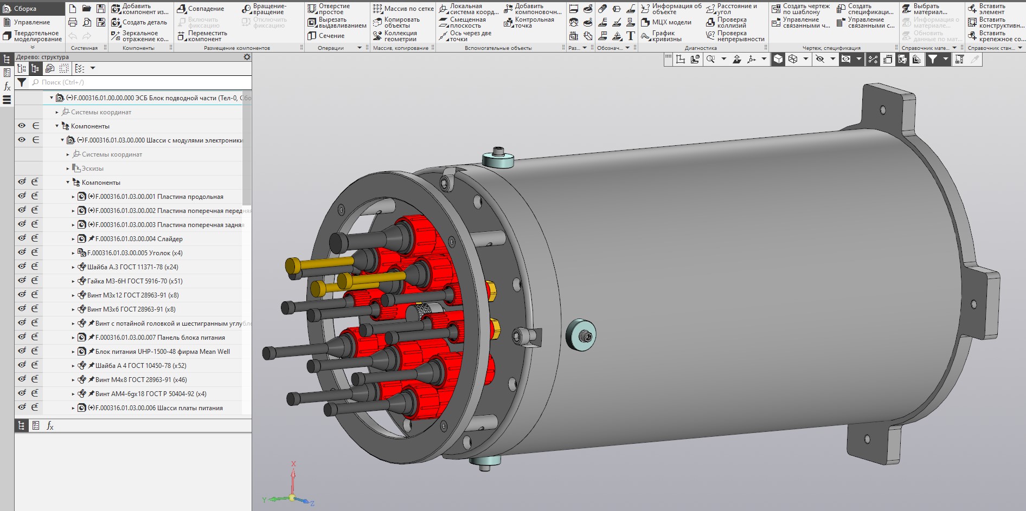This screenshot has width=1026, height=511.
Task: Open tree panel settings gear
Action: (x=247, y=57)
